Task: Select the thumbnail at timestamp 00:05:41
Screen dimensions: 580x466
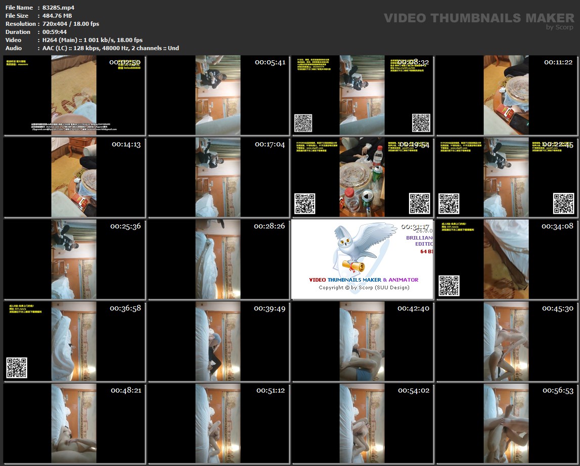Action: click(218, 95)
